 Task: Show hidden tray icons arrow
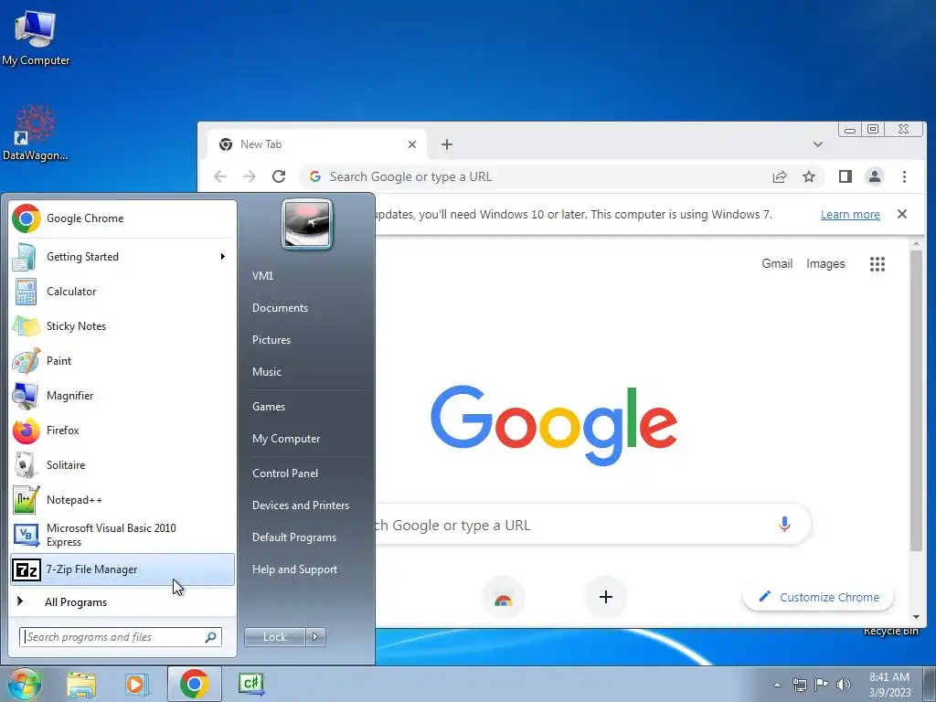[x=777, y=685]
